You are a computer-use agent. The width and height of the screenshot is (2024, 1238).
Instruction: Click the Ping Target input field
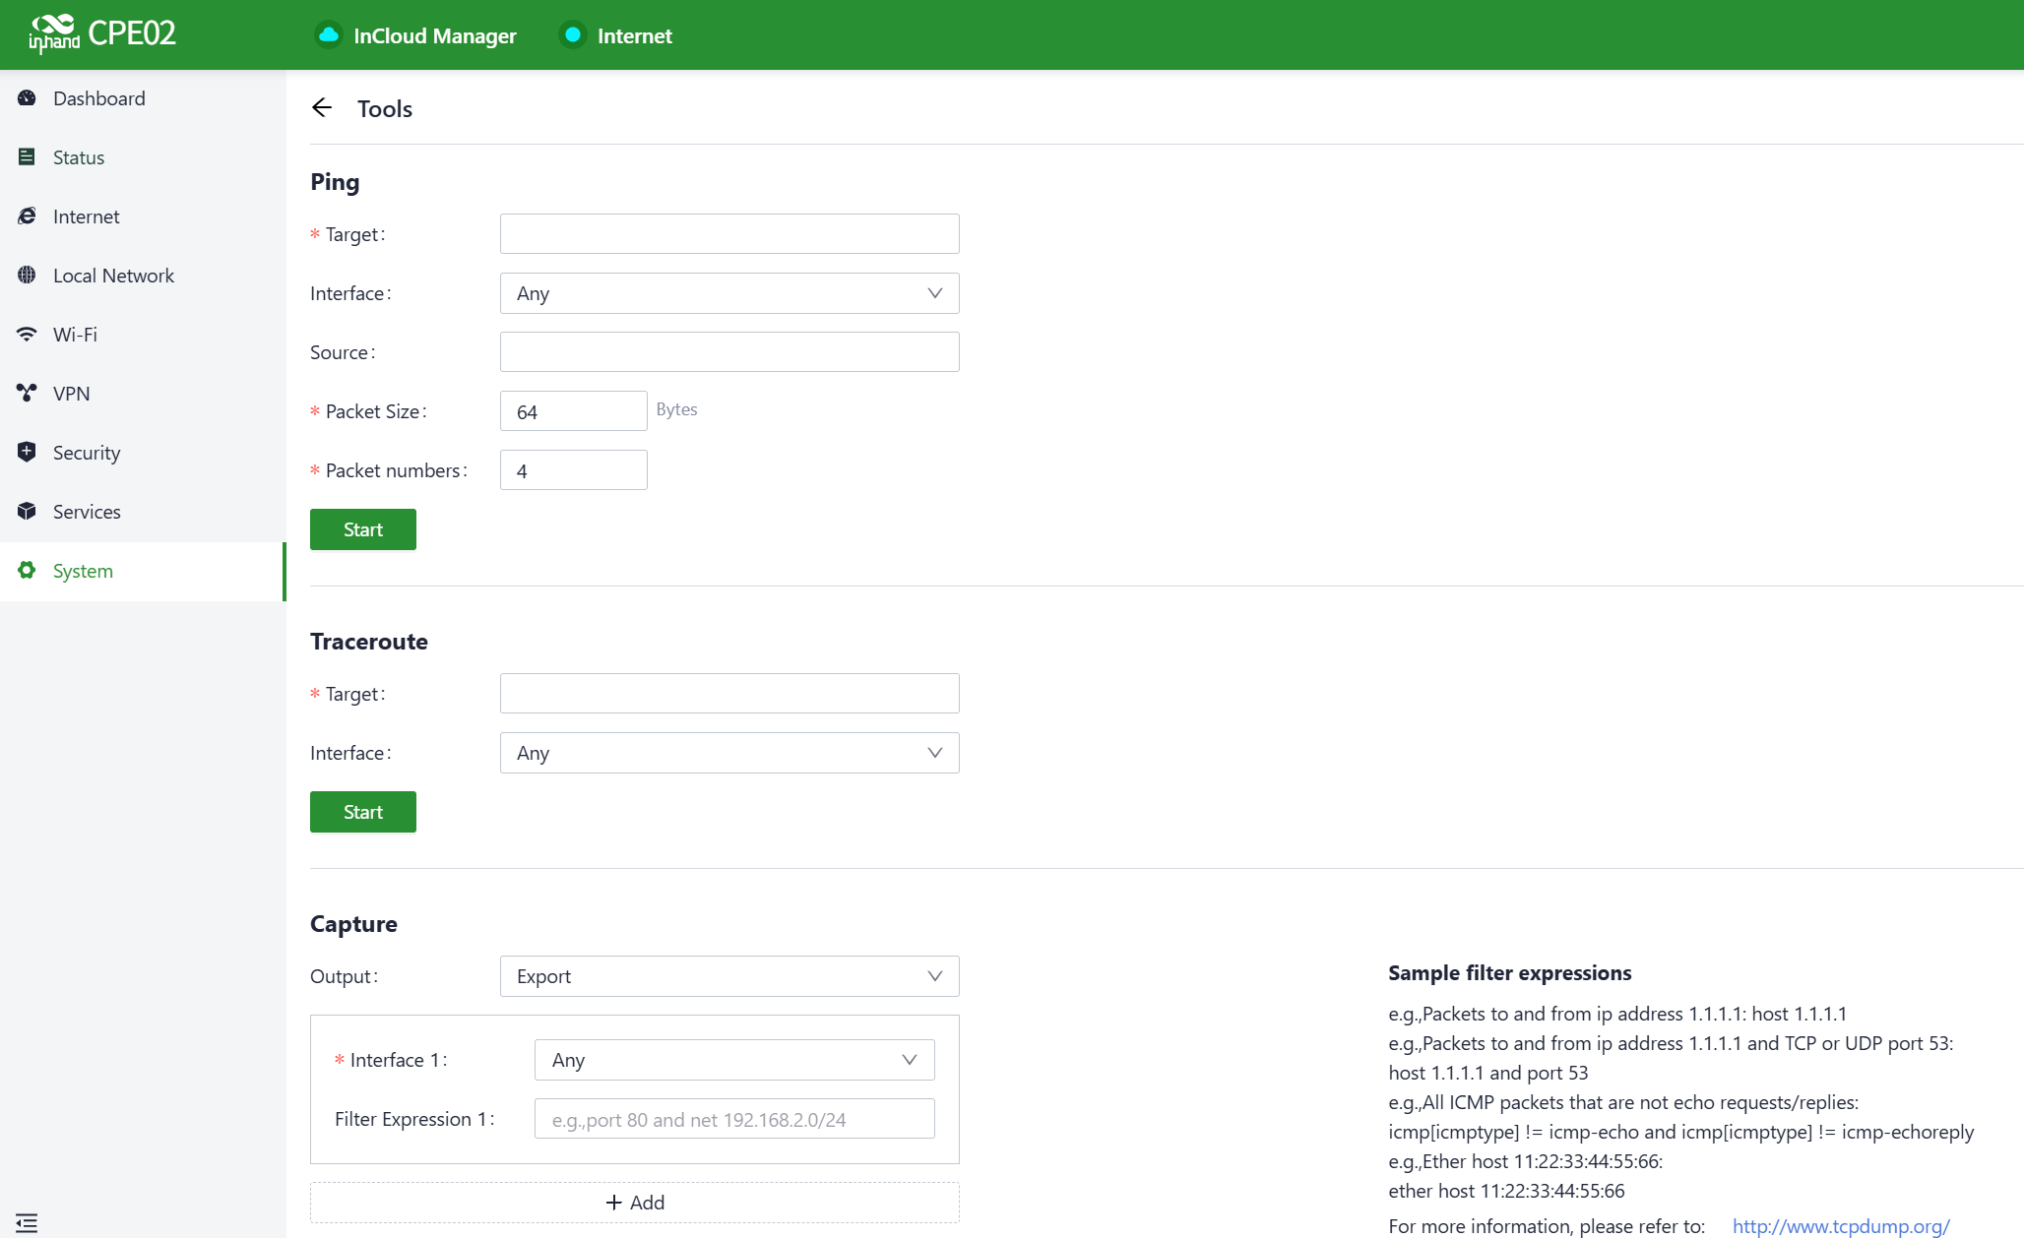point(728,234)
